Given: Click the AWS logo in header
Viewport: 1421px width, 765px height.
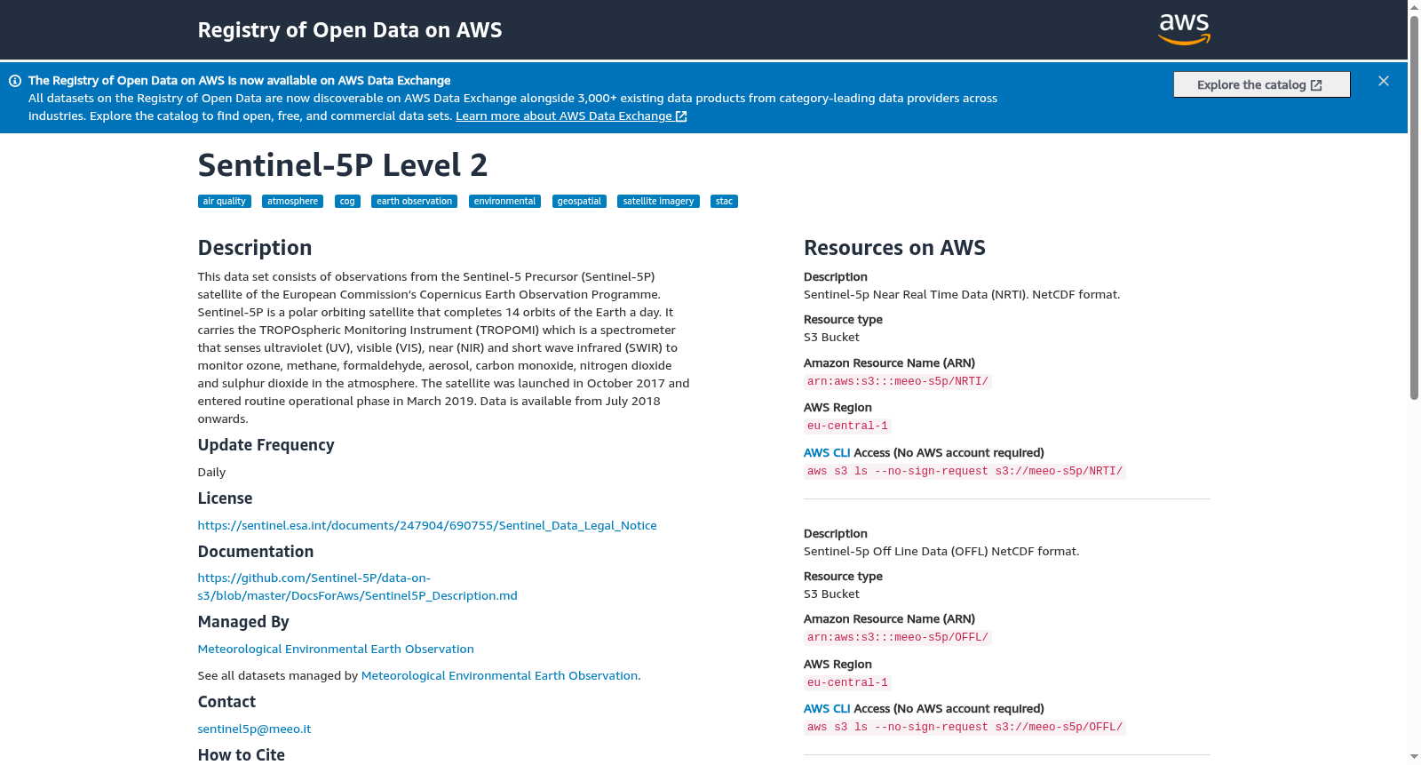Looking at the screenshot, I should (x=1185, y=29).
